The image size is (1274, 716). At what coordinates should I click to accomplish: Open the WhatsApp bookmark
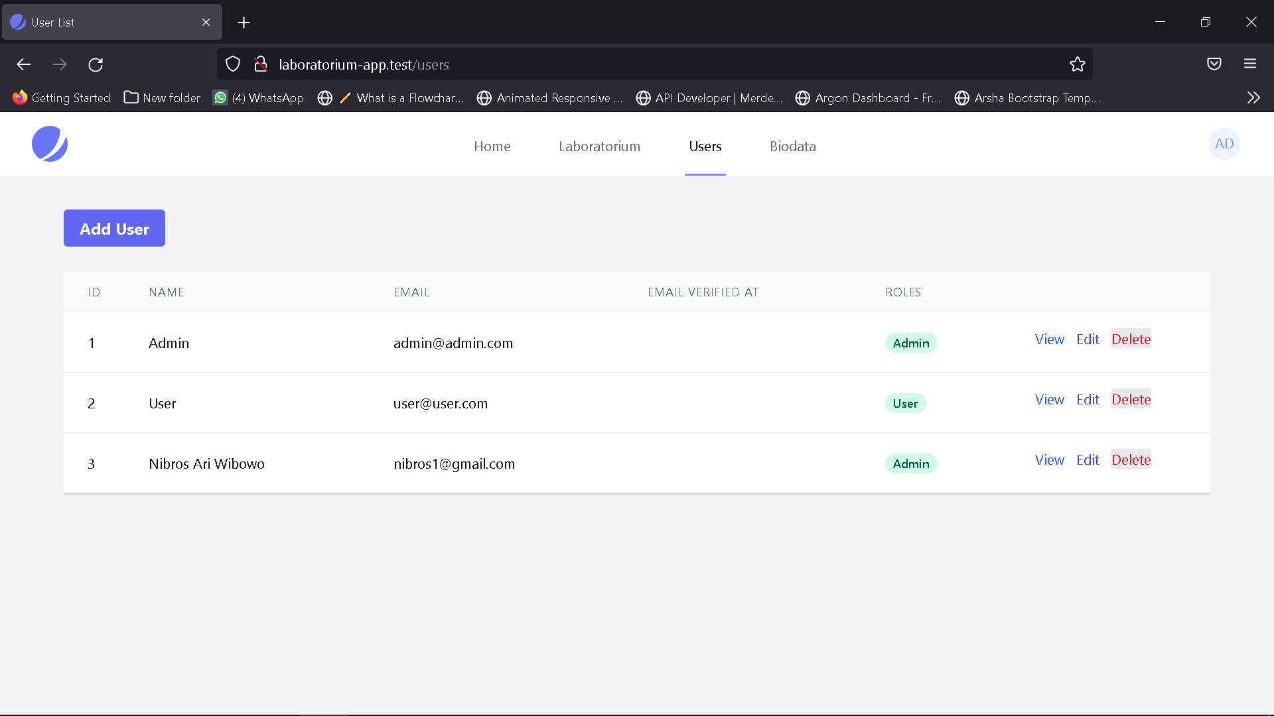[x=258, y=97]
